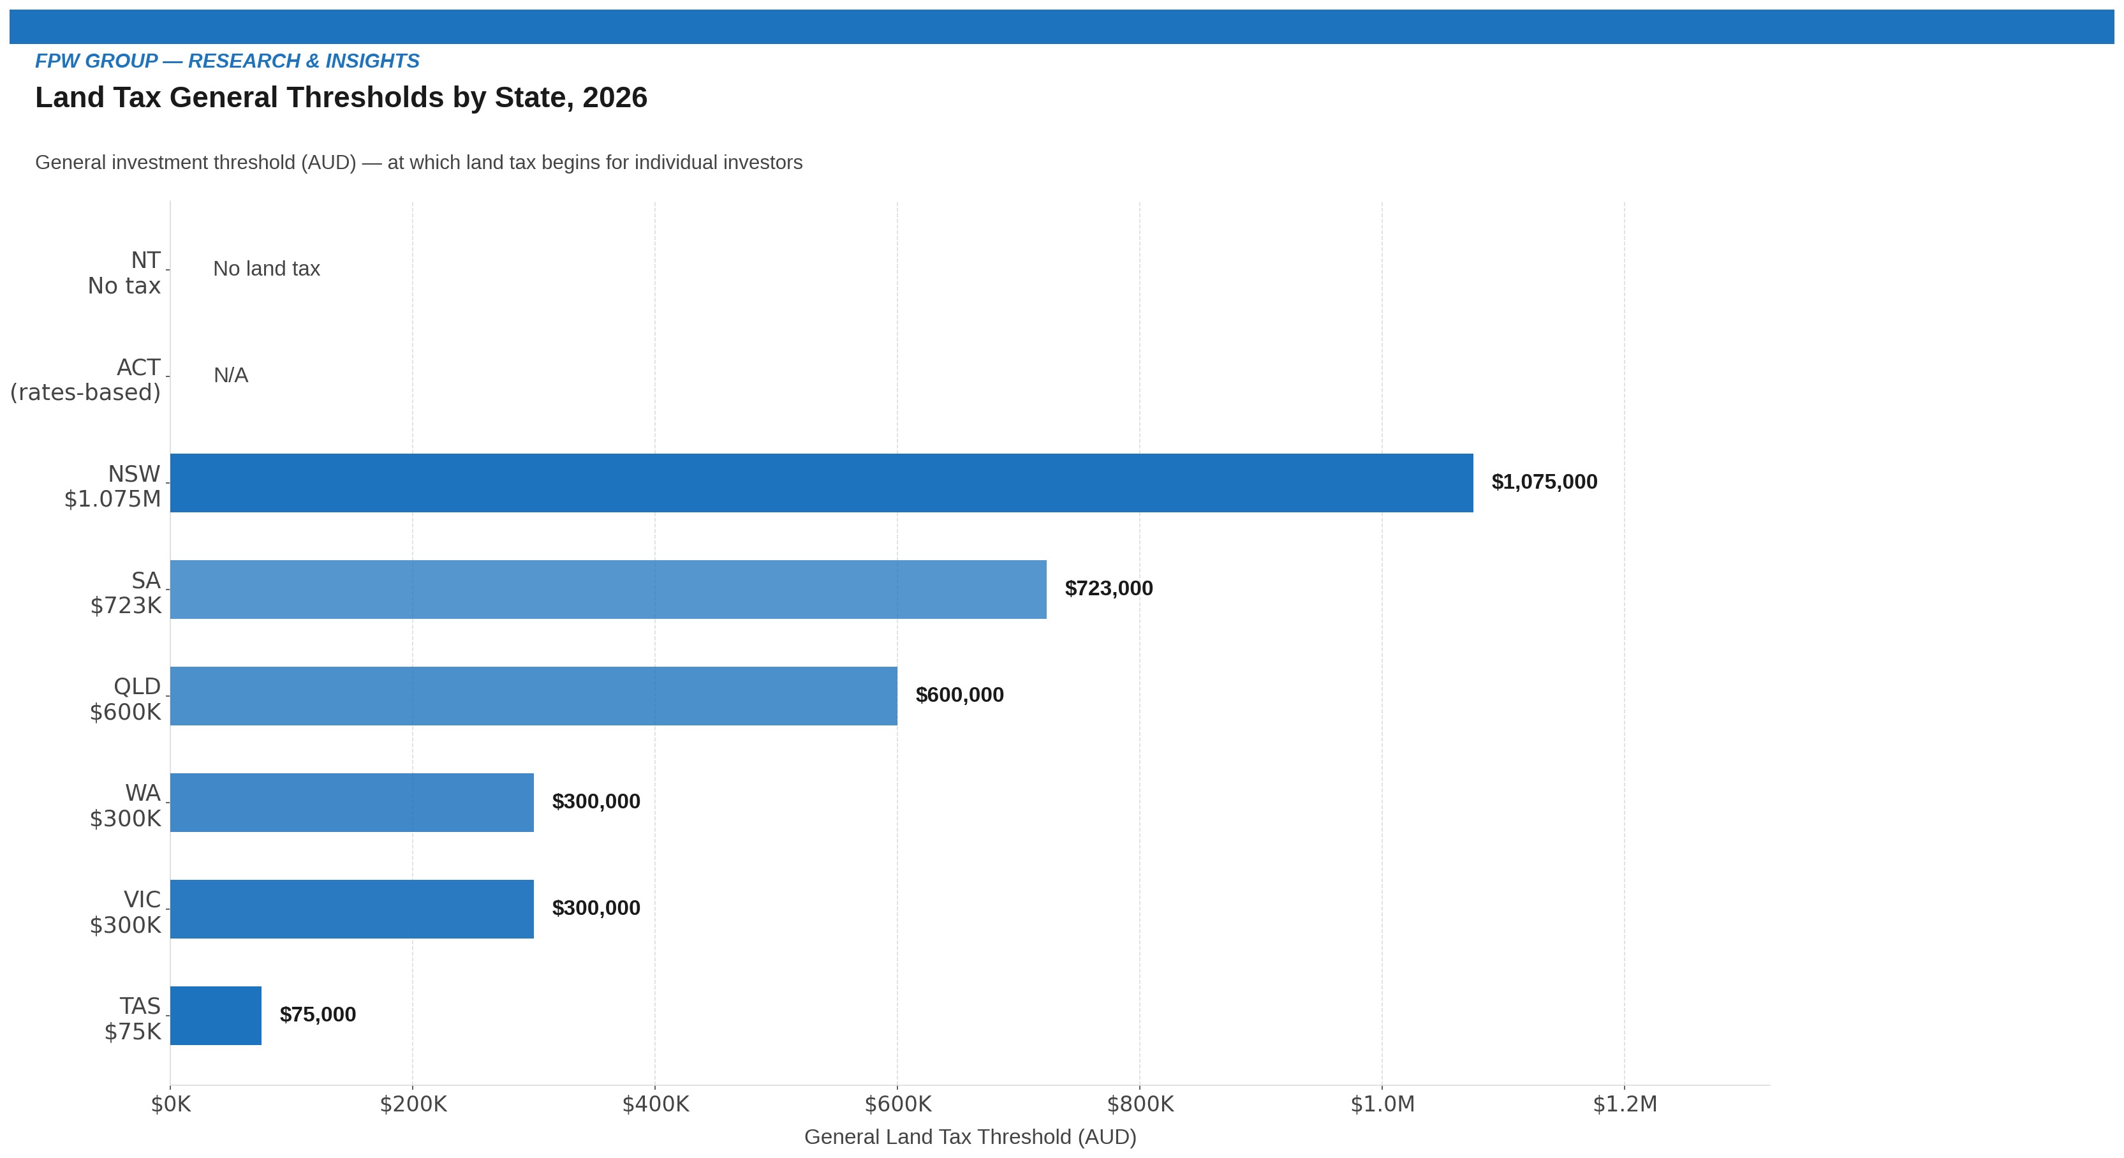Select the "$723,000" value label

coord(1109,588)
